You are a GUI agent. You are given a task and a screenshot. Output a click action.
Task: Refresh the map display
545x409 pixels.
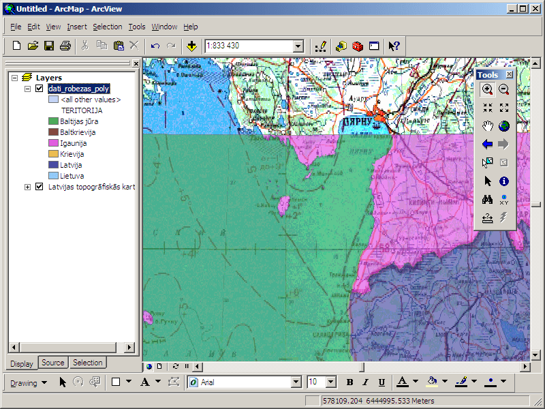pyautogui.click(x=176, y=366)
